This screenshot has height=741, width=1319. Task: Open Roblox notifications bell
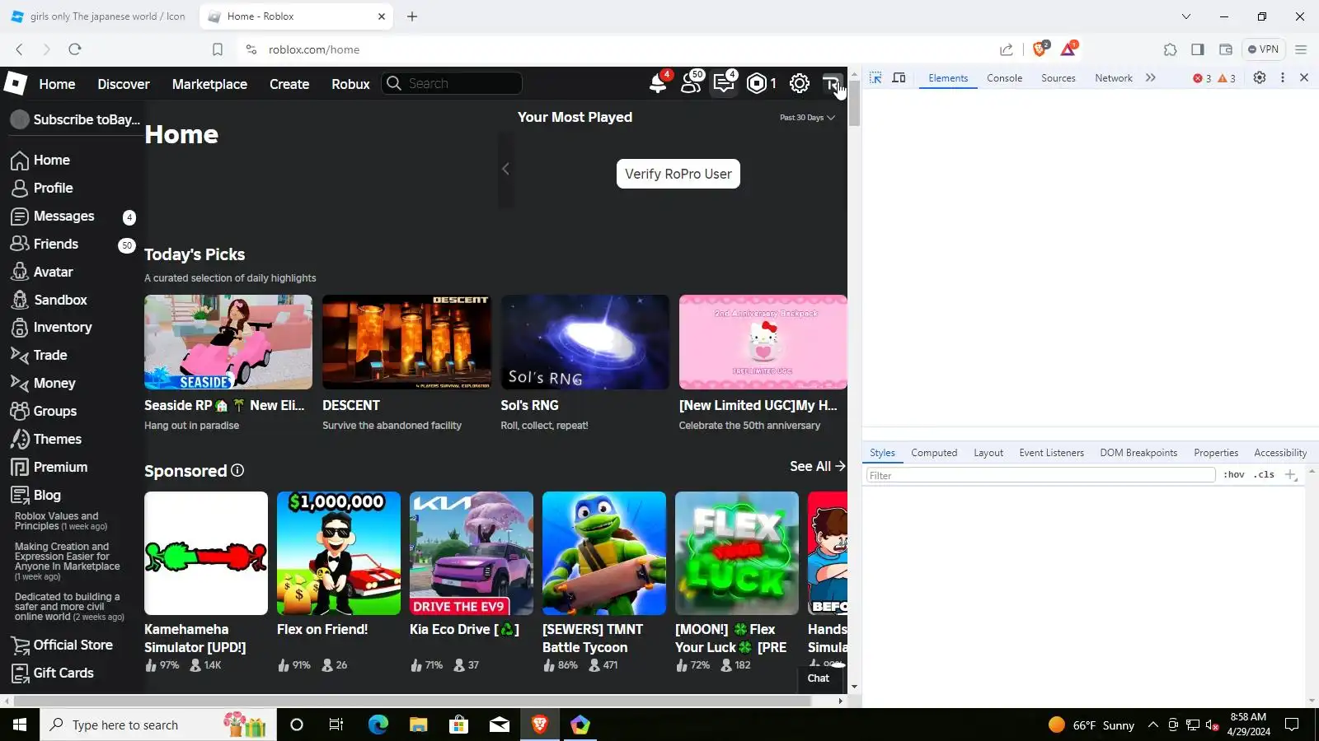pos(658,83)
